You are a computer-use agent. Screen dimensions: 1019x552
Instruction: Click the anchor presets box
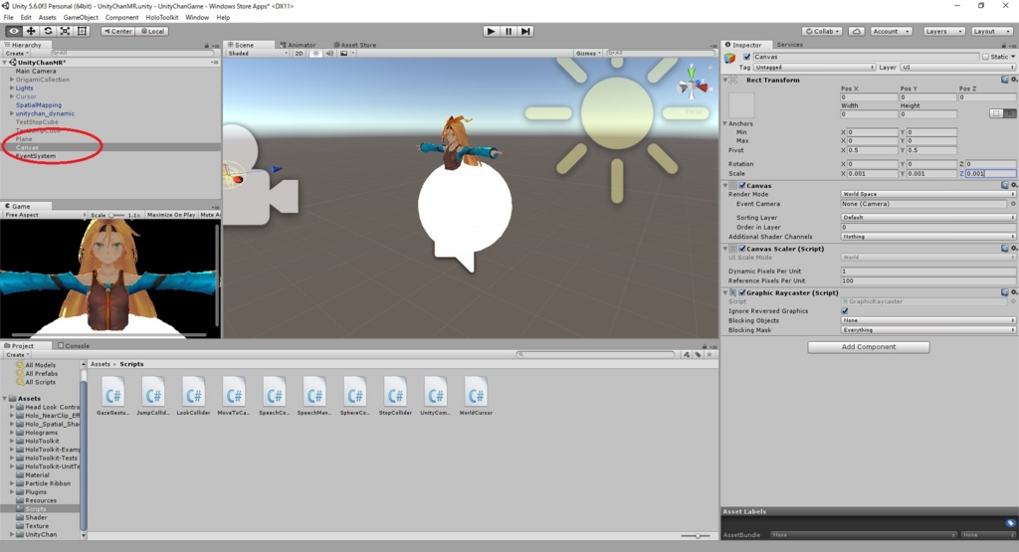click(741, 104)
